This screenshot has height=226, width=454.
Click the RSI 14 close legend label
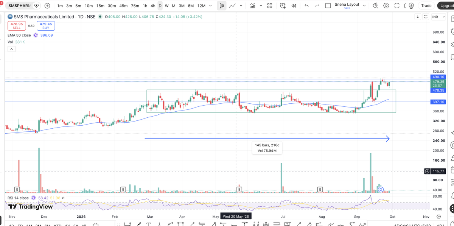(x=18, y=198)
